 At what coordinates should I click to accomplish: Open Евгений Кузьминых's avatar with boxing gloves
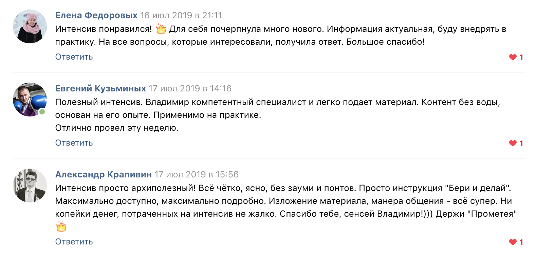[x=30, y=100]
